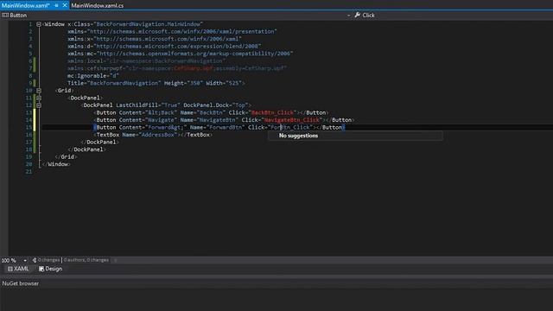Click the closing </Window> tag
Viewport: 553px width, 311px height.
tap(56, 164)
